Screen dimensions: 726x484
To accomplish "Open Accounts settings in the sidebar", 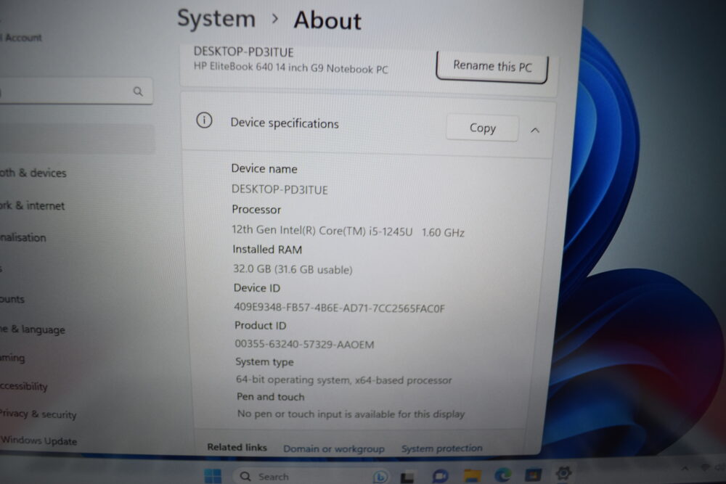I will pos(12,300).
